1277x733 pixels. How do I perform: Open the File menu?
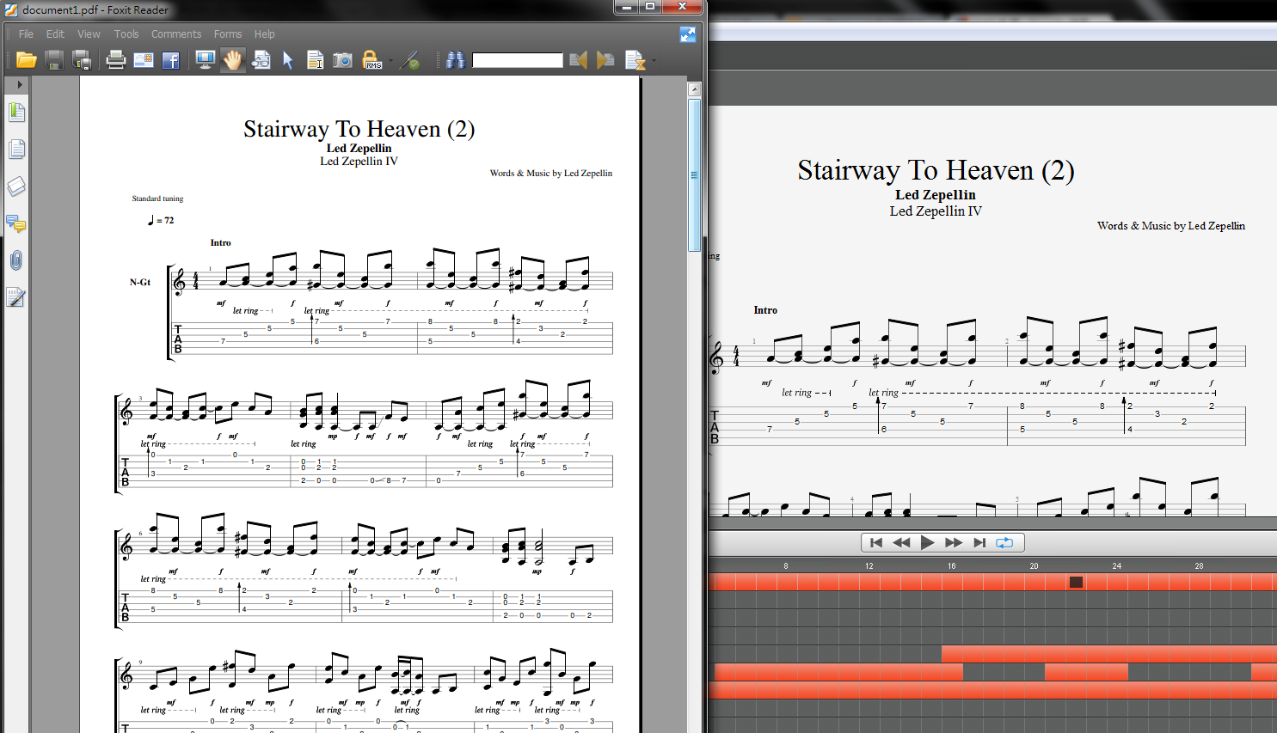[x=26, y=34]
